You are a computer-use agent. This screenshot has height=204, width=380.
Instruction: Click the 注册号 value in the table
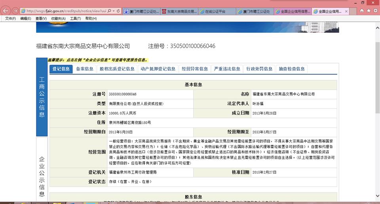coord(123,94)
